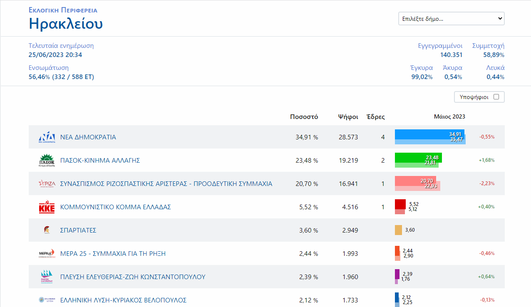Click the 28.573 votes cell
The height and width of the screenshot is (307, 531).
coord(348,137)
